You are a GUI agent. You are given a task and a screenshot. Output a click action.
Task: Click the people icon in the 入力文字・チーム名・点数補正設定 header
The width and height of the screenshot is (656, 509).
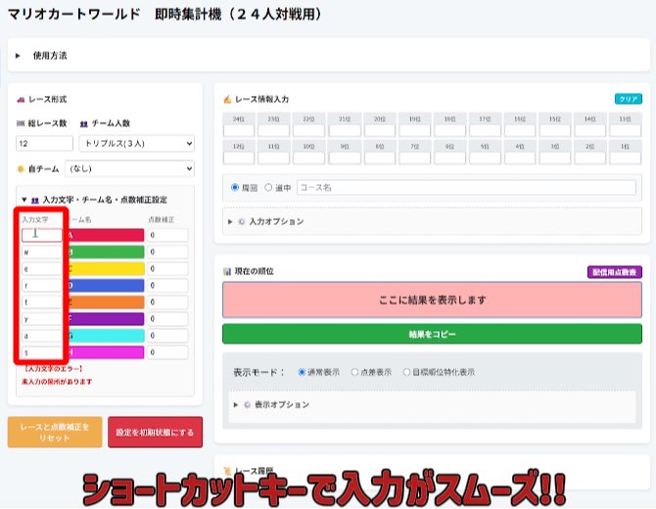tap(35, 201)
